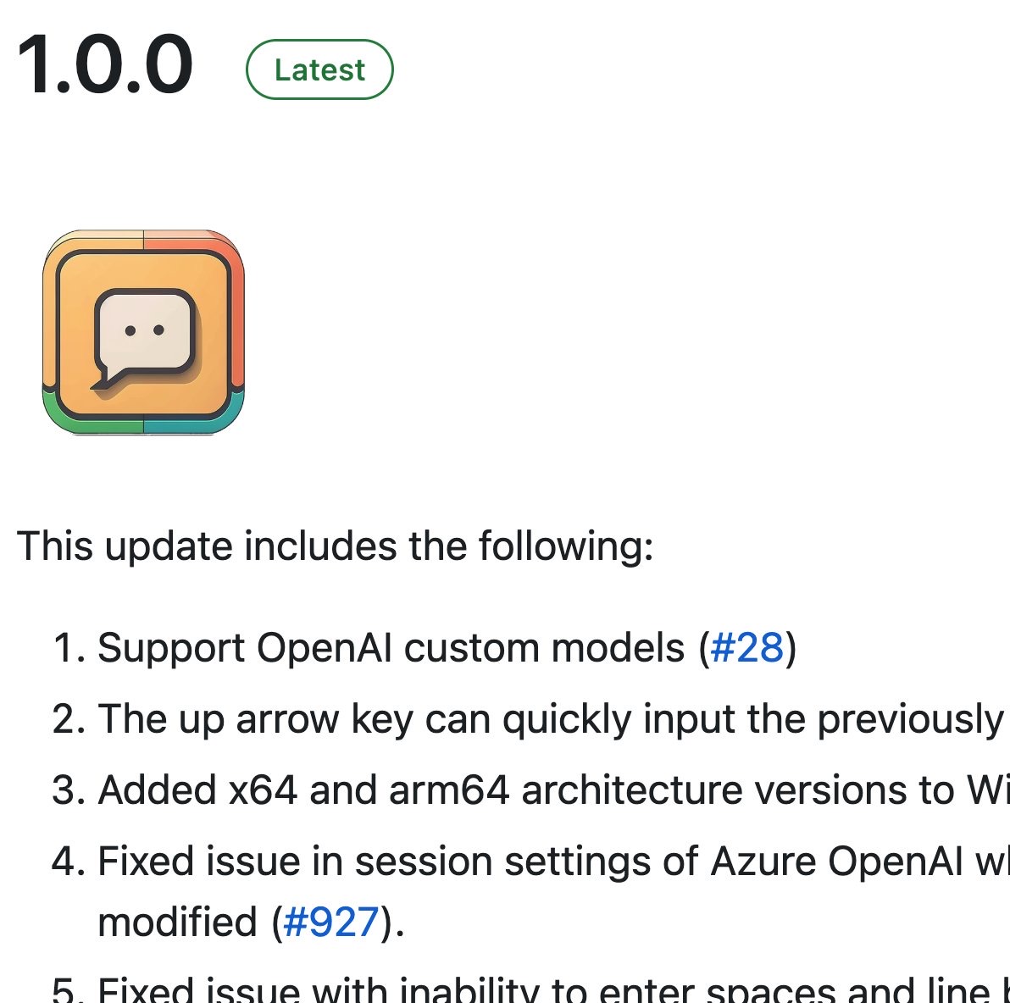This screenshot has height=1003, width=1010.
Task: Click the two dots inside the chat bubble
Action: tap(144, 330)
